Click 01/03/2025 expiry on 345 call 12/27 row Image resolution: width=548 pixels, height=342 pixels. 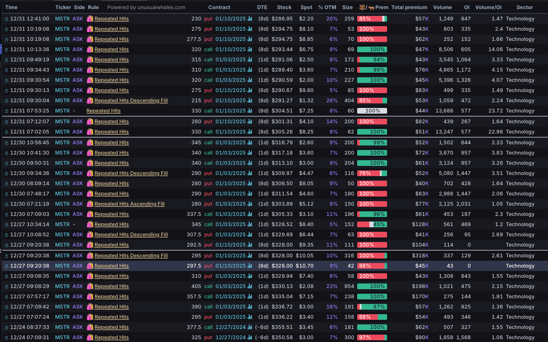click(x=230, y=224)
